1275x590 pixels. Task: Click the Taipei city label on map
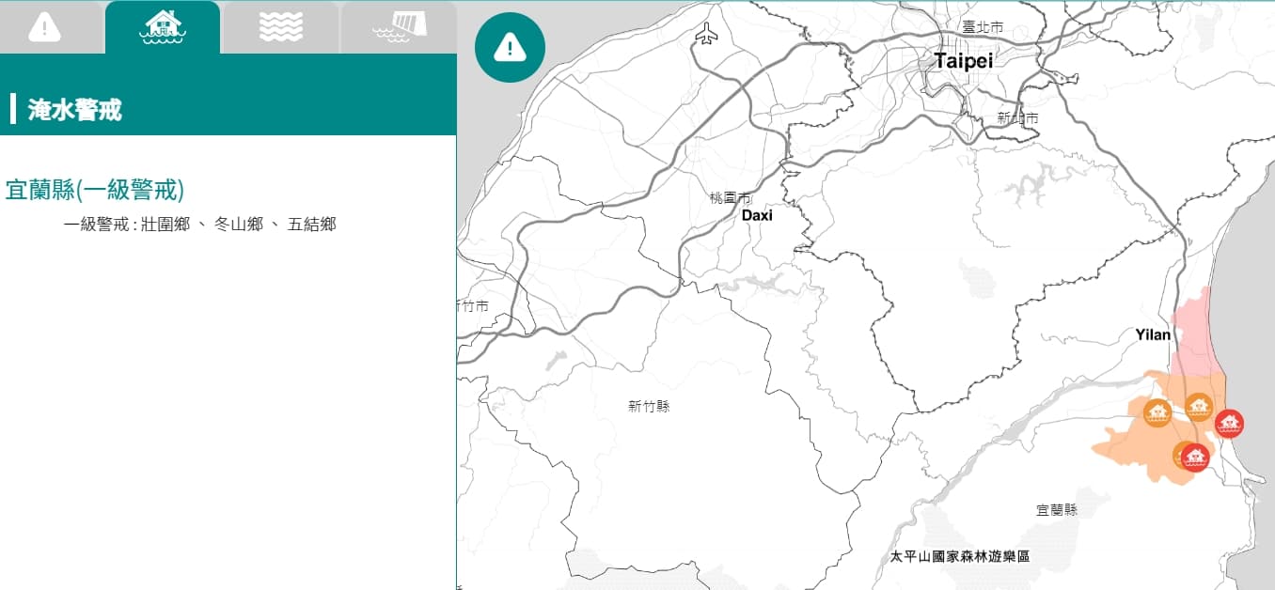(x=963, y=61)
